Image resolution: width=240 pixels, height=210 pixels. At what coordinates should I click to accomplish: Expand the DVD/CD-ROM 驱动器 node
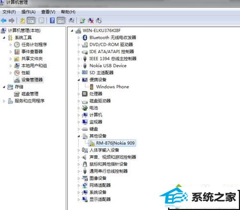pos(79,45)
